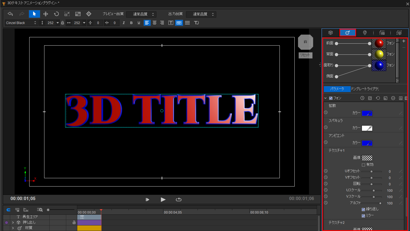Open the プレビュー品質 quality dropdown
410x231 pixels.
[x=141, y=14]
